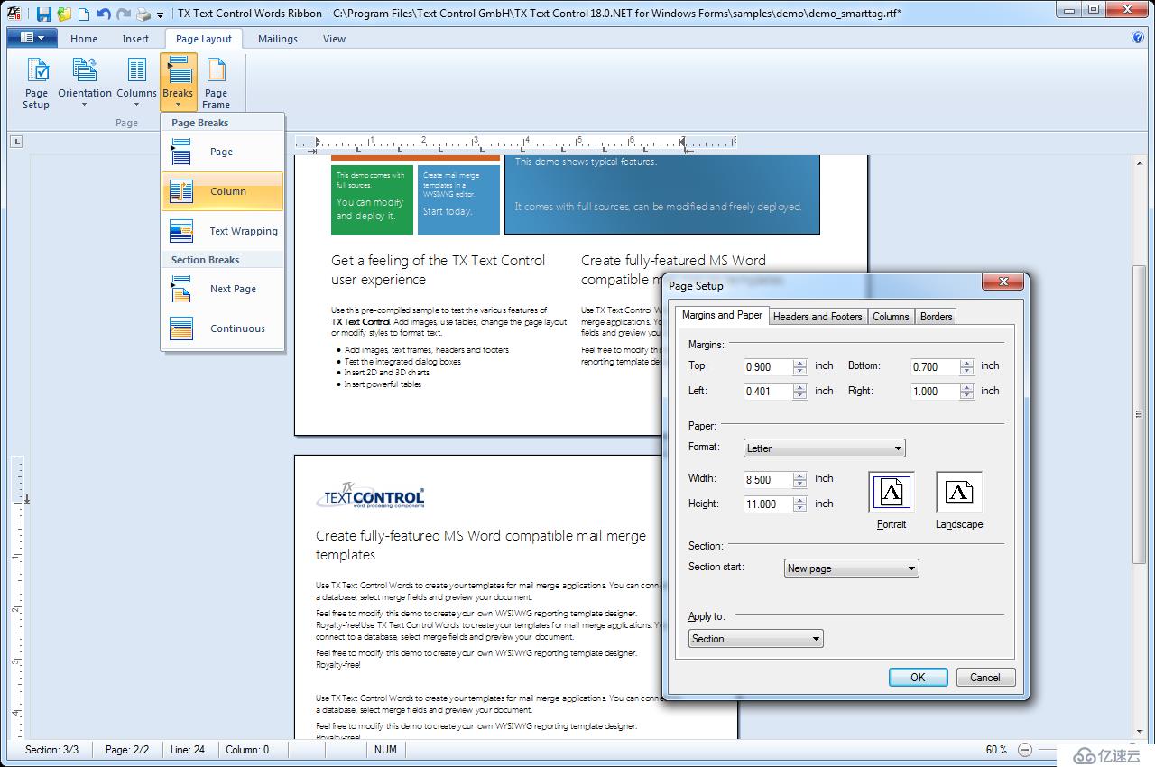The width and height of the screenshot is (1155, 767).
Task: Click the paper Height input field
Action: 768,504
